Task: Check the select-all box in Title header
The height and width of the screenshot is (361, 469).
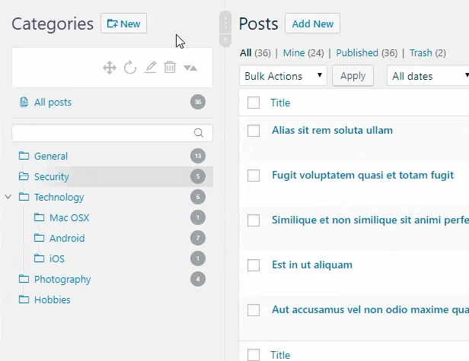Action: [x=254, y=103]
